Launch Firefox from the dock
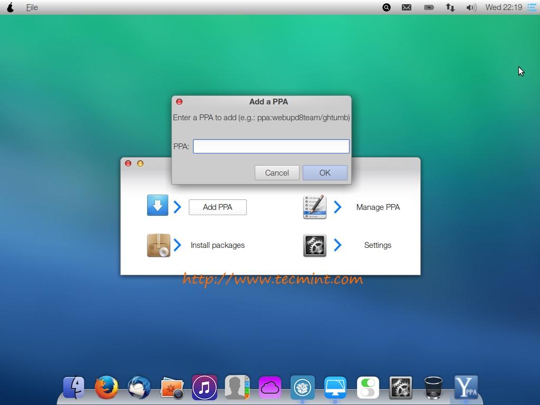Image resolution: width=540 pixels, height=405 pixels. coord(107,388)
